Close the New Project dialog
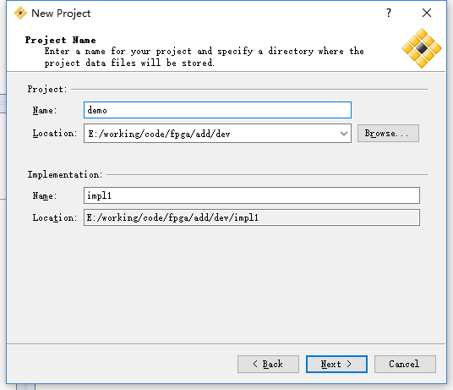453x390 pixels. coord(427,13)
